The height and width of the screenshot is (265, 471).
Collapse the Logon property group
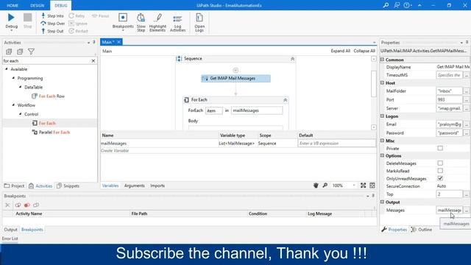(383, 116)
